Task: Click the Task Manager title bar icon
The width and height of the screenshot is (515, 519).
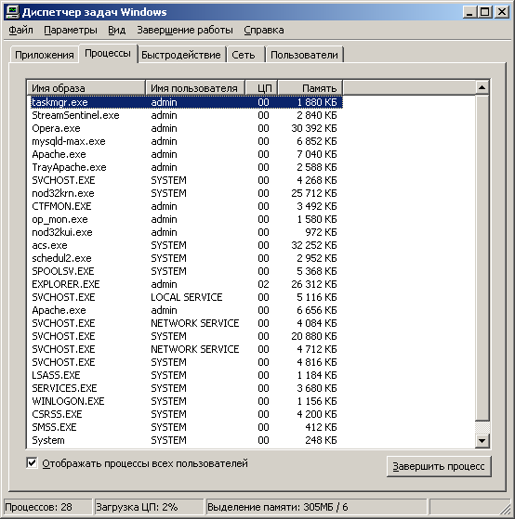Action: click(13, 12)
